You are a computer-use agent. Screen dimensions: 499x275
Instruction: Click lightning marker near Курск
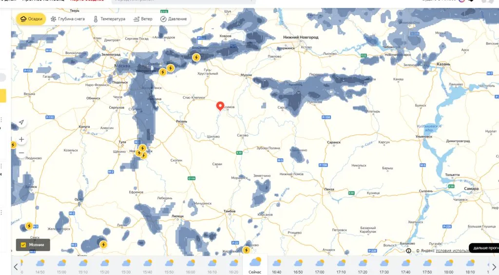point(103,244)
